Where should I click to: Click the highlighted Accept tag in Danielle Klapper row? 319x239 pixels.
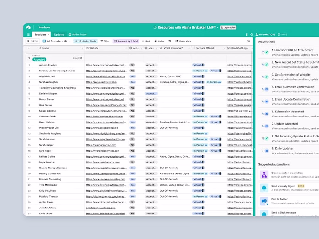tap(151, 93)
